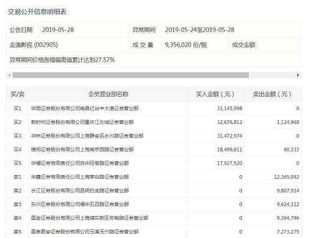Select buy amount 18,499,611

(x=230, y=150)
